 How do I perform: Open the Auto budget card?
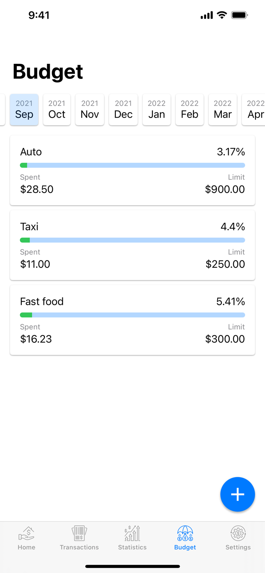(132, 170)
